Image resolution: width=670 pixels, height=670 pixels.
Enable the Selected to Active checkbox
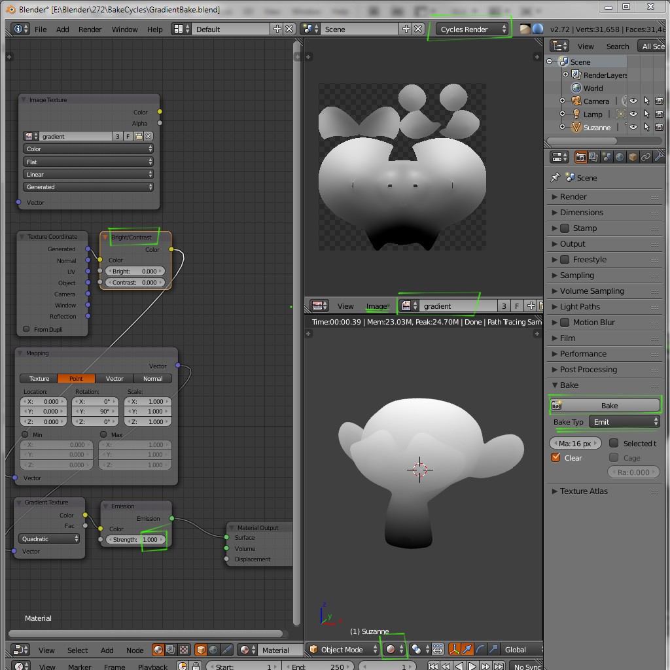point(614,444)
